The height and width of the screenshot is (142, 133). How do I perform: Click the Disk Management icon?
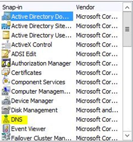tap(6, 110)
